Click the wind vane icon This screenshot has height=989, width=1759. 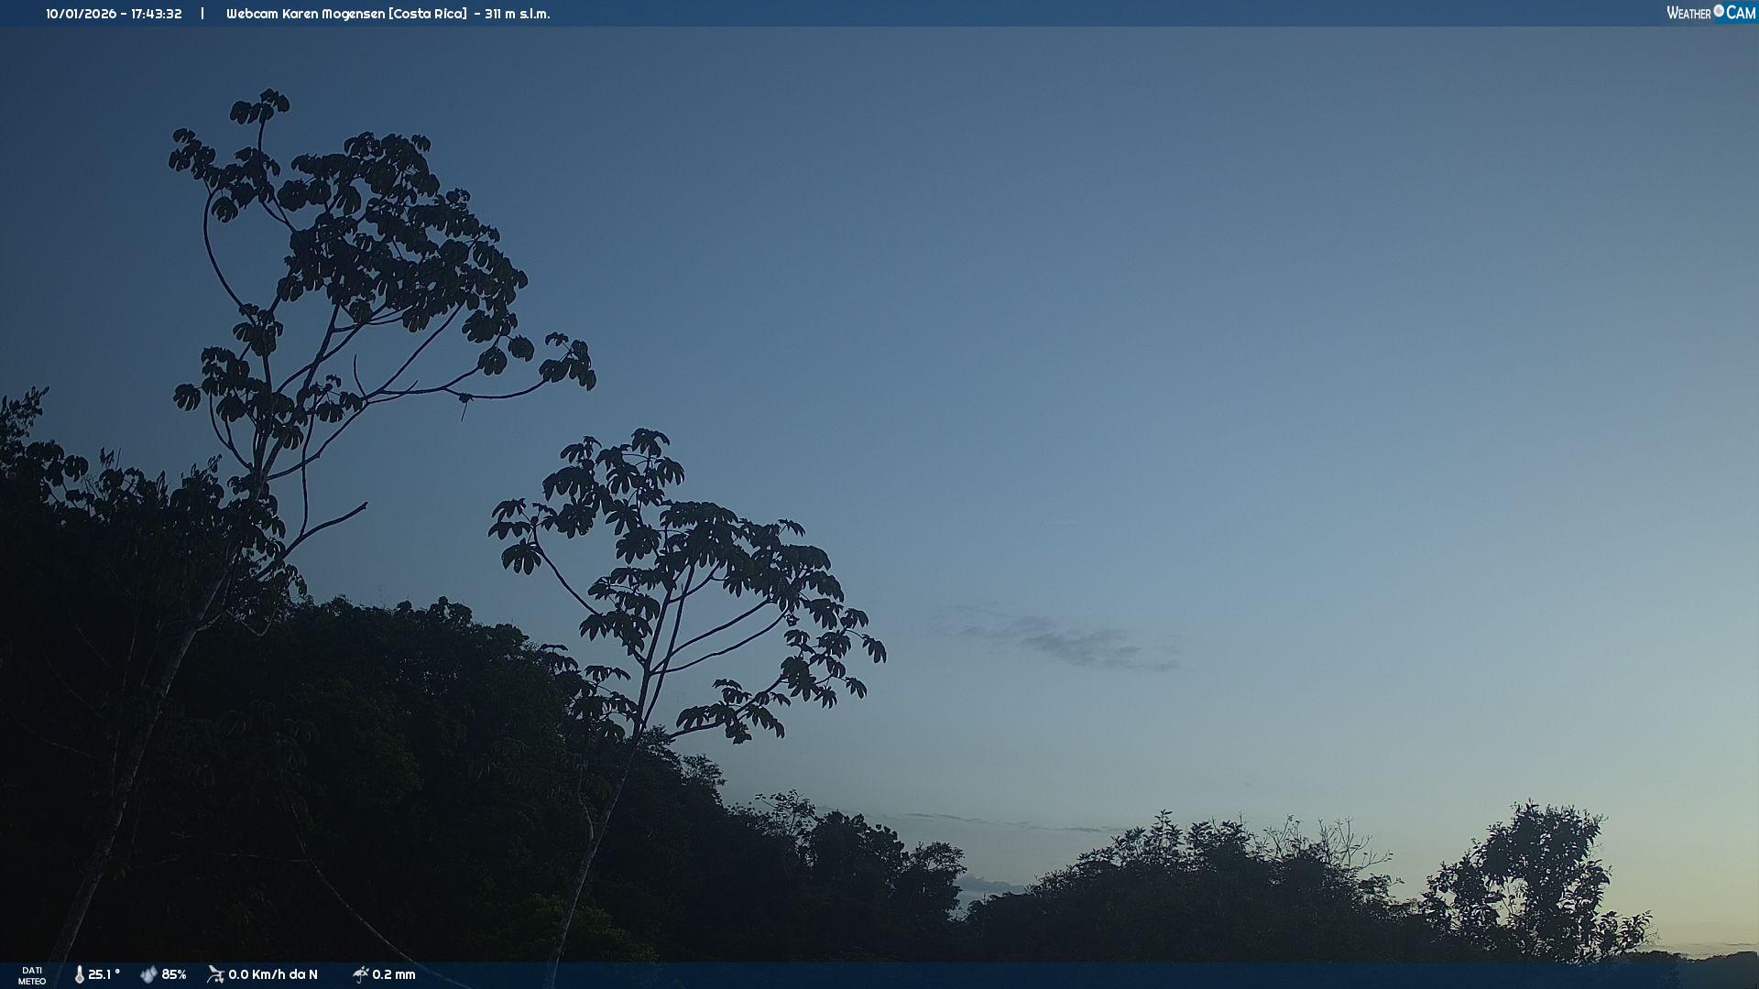click(216, 974)
